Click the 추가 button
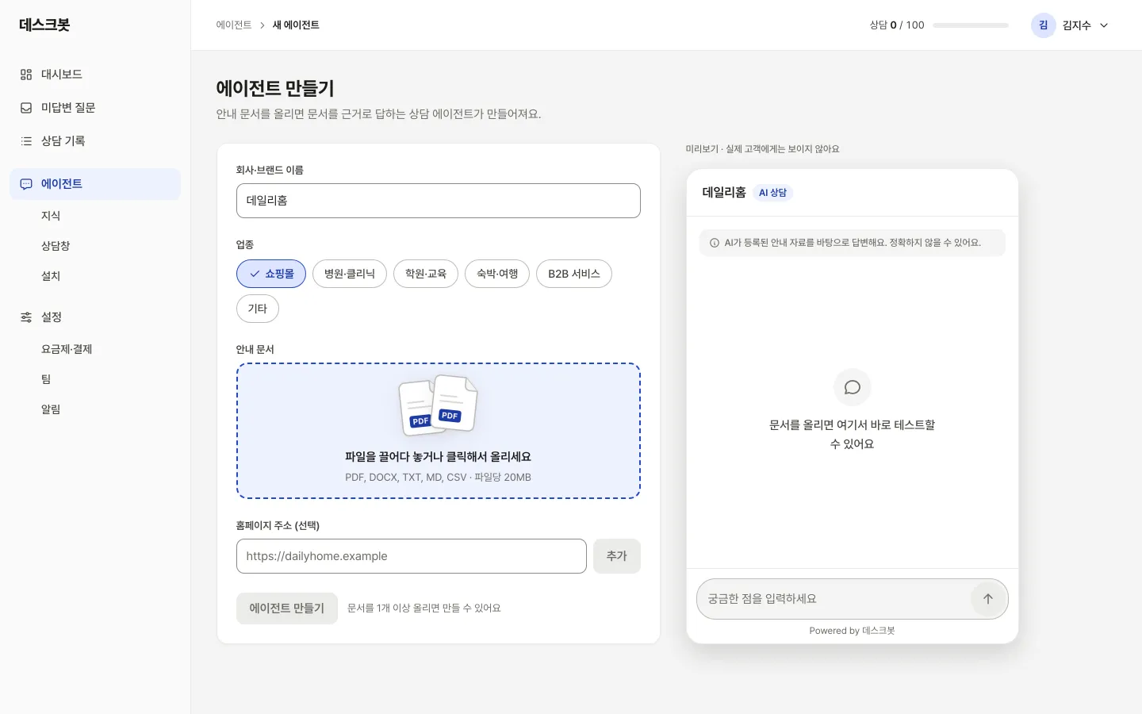This screenshot has height=714, width=1142. coord(617,556)
